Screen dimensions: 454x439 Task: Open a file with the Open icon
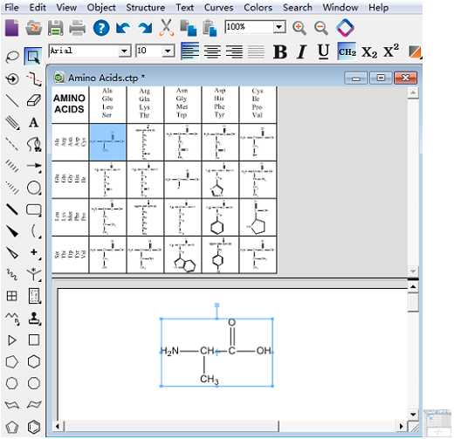(x=33, y=28)
